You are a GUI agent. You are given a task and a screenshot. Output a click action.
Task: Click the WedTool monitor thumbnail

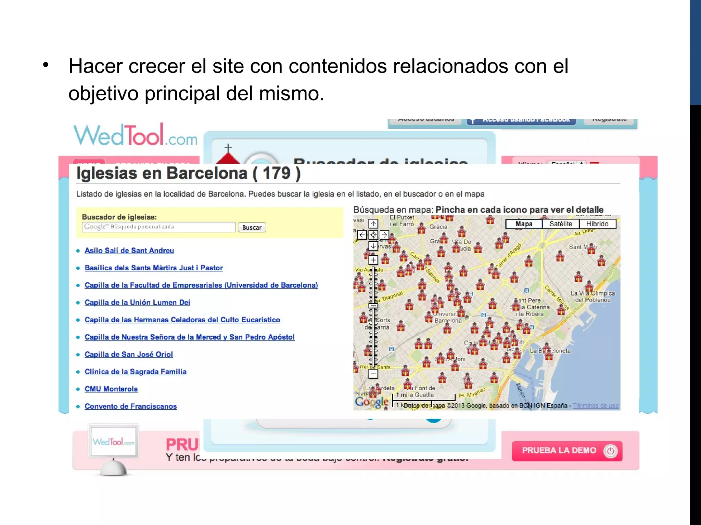pyautogui.click(x=114, y=449)
